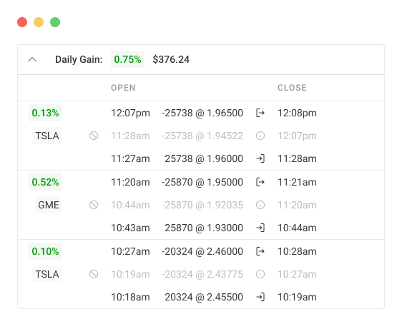Click the TSLA ticker tag under 0.10%

[47, 274]
